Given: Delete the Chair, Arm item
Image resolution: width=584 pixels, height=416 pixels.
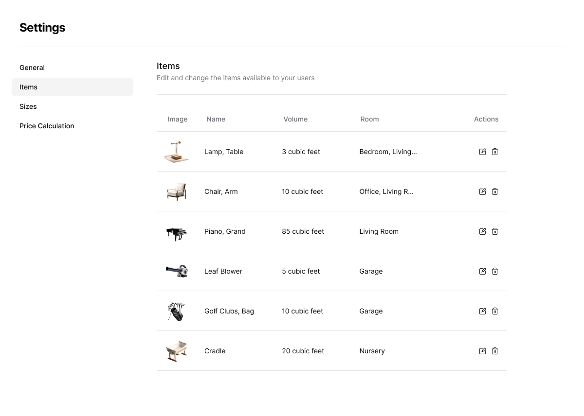Looking at the screenshot, I should point(495,191).
